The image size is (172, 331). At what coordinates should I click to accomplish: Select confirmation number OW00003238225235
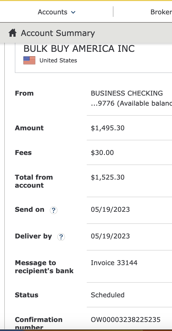(125, 319)
